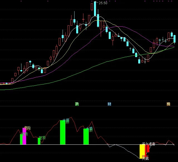Screen dimensions: 178x162
Task: Click the green 跌 marker icon
Action: click(x=77, y=104)
